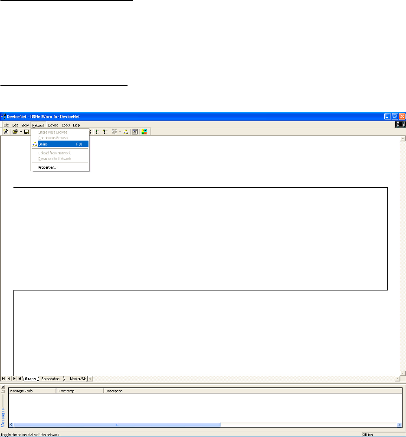
Task: Open the Tools menu
Action: click(x=66, y=125)
